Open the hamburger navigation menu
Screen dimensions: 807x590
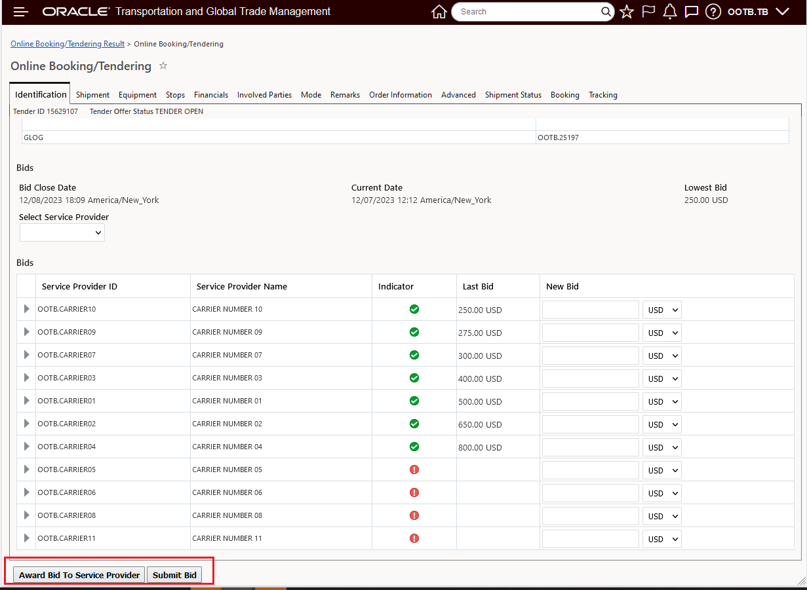click(21, 12)
